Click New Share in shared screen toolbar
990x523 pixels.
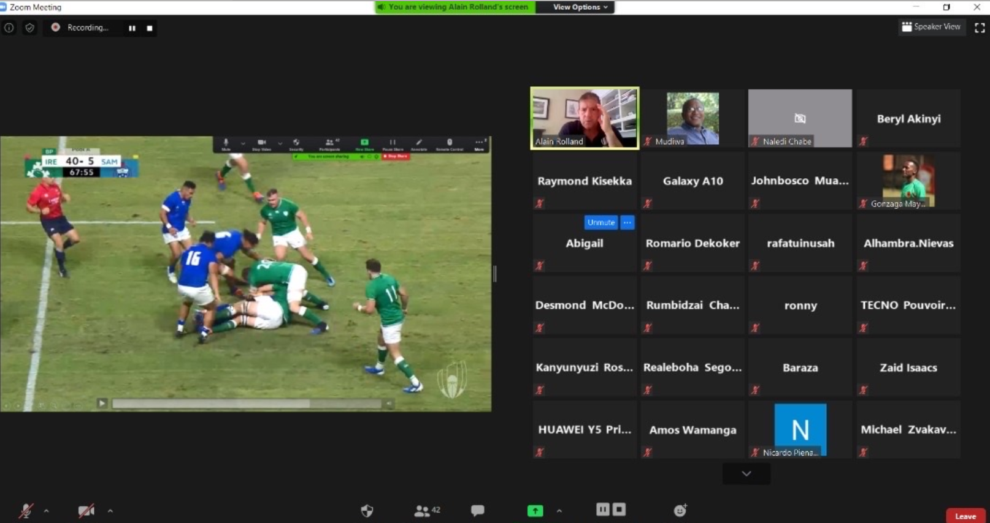point(364,145)
